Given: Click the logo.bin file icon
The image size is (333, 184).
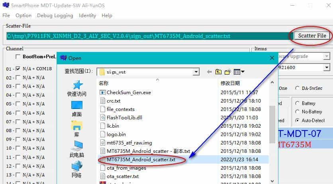Looking at the screenshot, I should point(103,135).
